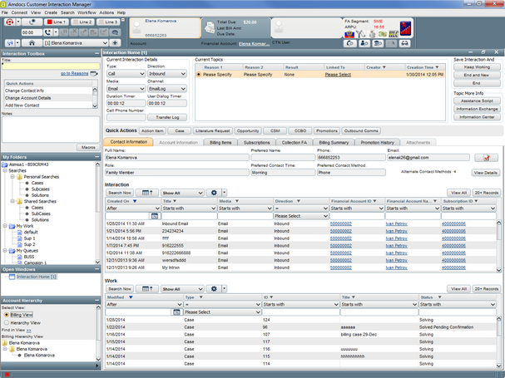This screenshot has height=378, width=505.
Task: Click the binoculars search icon
Action: click(x=405, y=43)
